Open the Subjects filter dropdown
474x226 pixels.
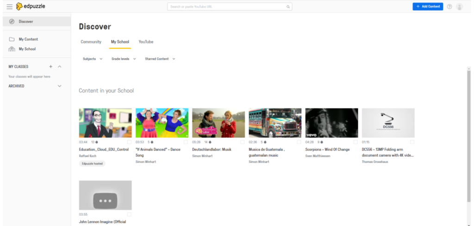tap(93, 59)
